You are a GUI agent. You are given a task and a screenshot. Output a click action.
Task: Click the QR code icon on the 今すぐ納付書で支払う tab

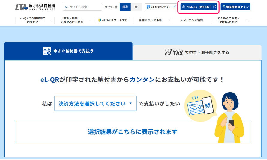pyautogui.click(x=47, y=51)
